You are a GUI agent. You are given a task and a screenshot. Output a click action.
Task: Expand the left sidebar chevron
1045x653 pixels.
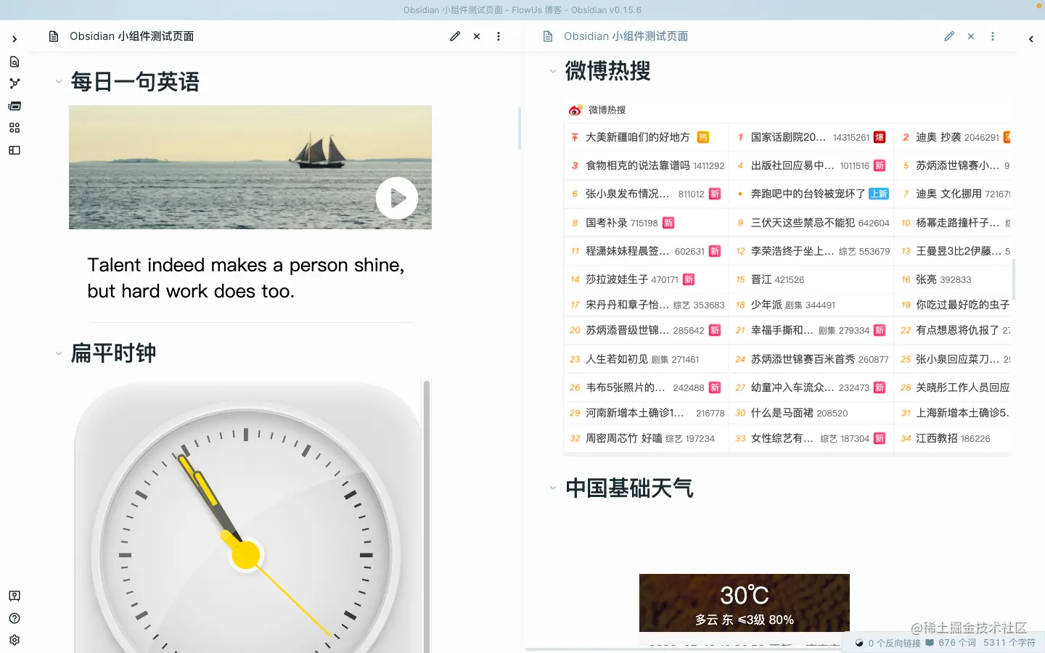pos(15,39)
